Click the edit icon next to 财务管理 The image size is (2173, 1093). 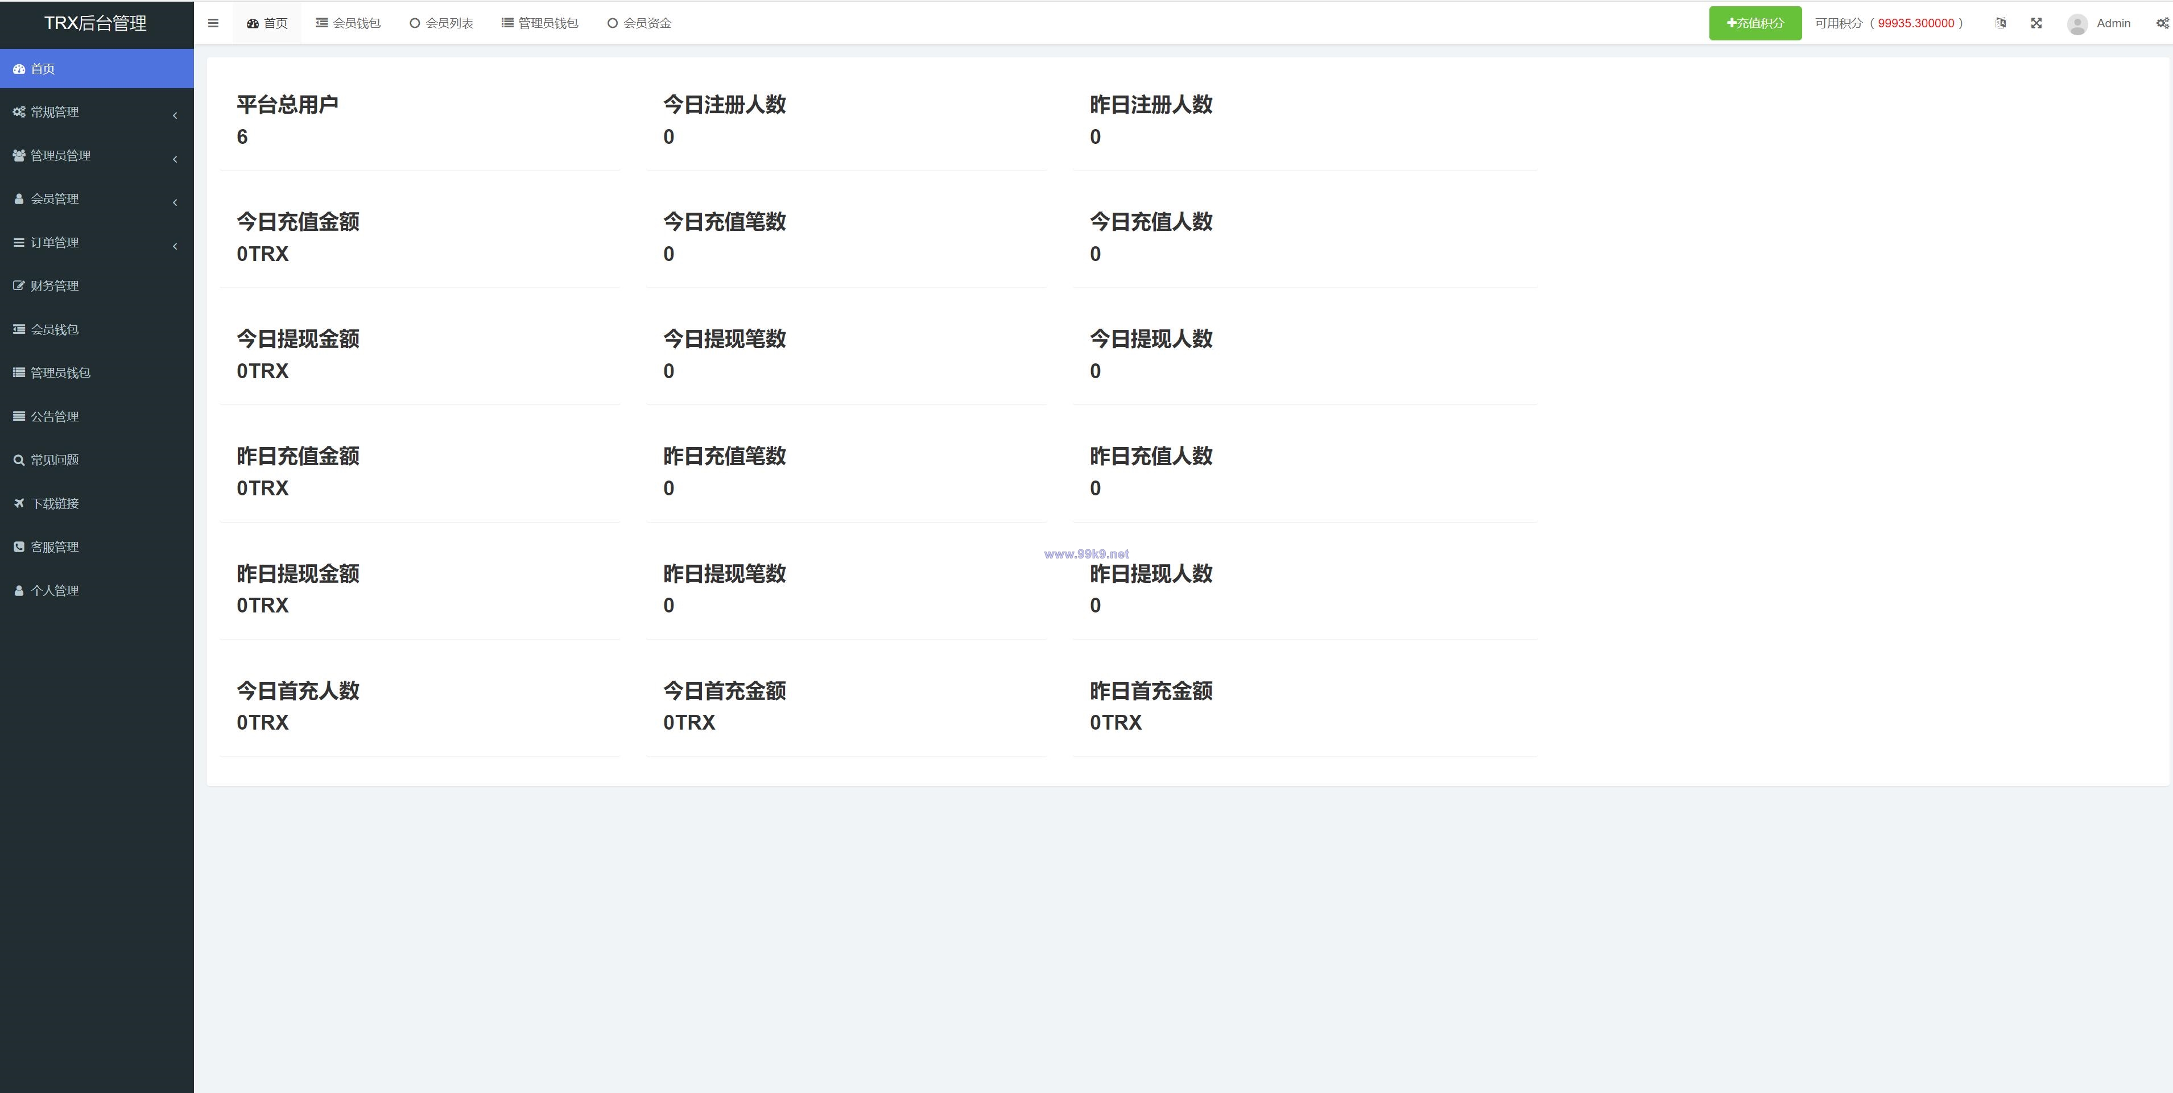[x=19, y=286]
